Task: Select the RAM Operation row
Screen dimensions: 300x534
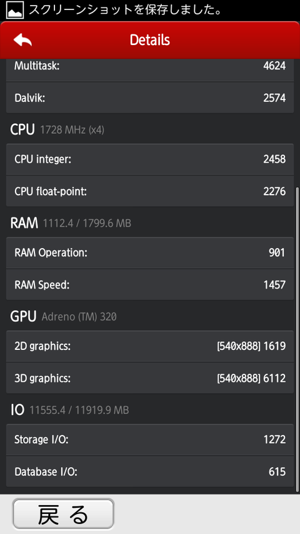Action: pos(150,253)
